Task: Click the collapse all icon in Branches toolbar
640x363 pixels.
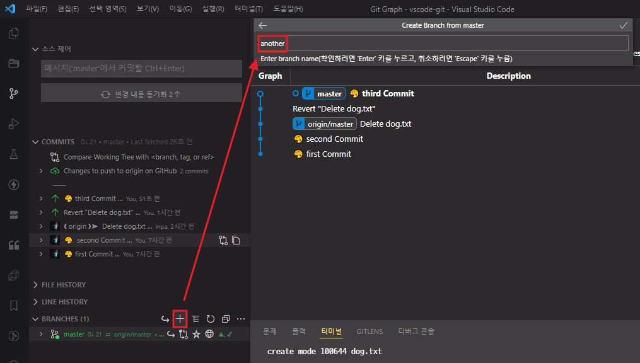Action: coord(225,318)
